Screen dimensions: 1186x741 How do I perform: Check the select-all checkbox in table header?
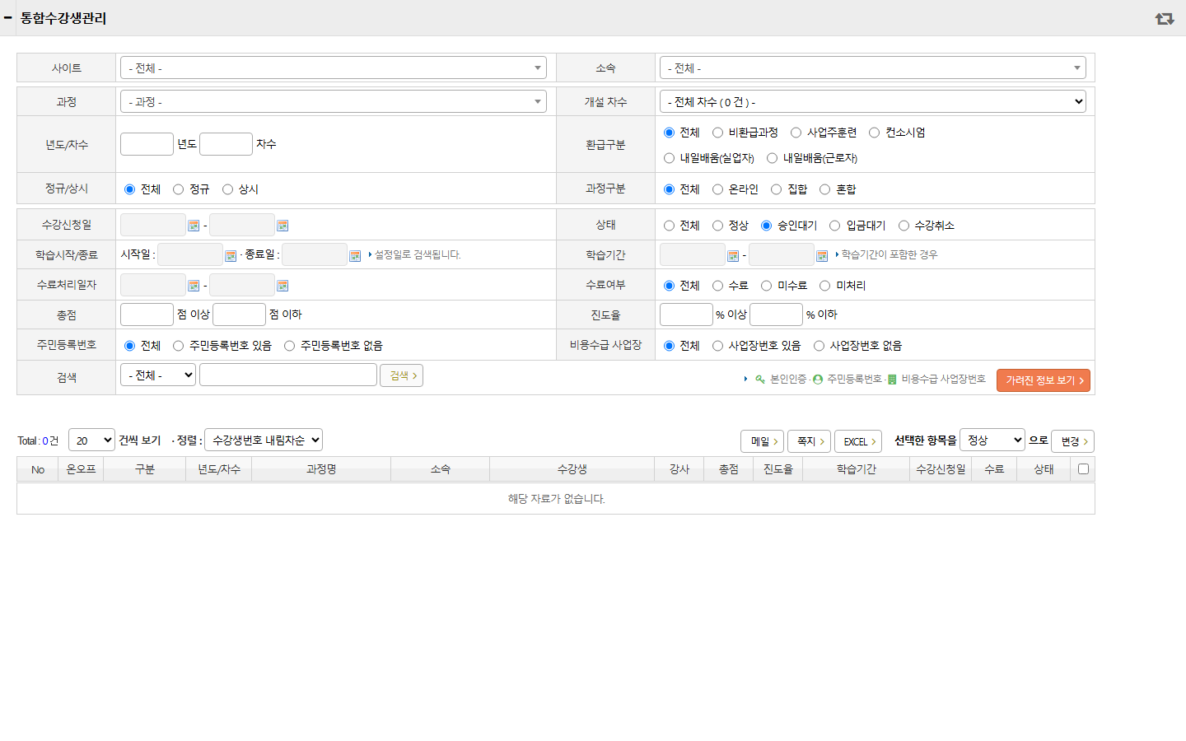[1083, 469]
